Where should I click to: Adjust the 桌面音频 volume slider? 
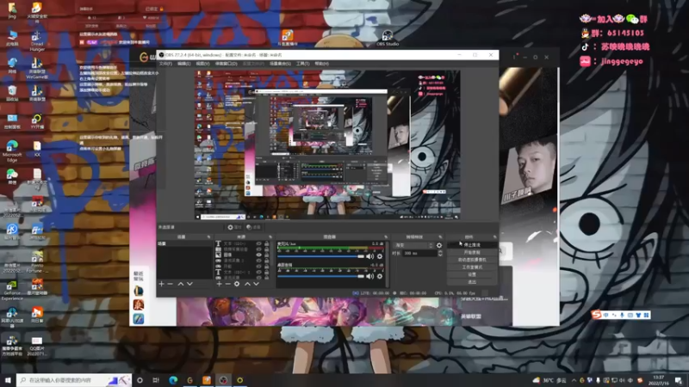coord(320,276)
